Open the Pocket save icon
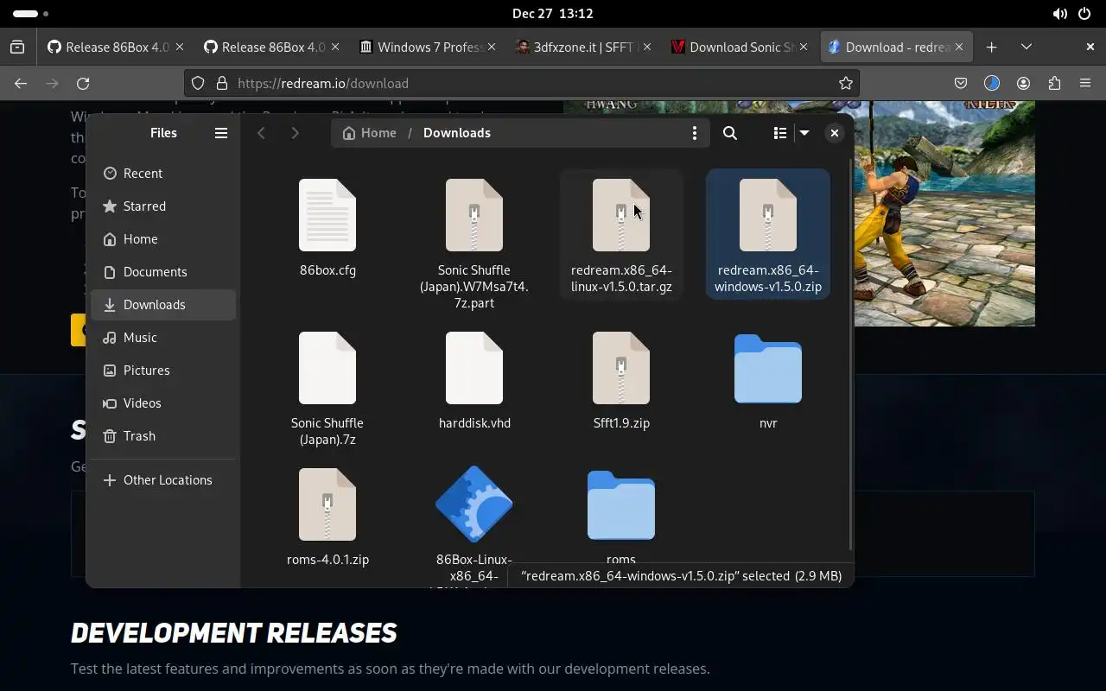This screenshot has height=691, width=1106. pyautogui.click(x=961, y=84)
